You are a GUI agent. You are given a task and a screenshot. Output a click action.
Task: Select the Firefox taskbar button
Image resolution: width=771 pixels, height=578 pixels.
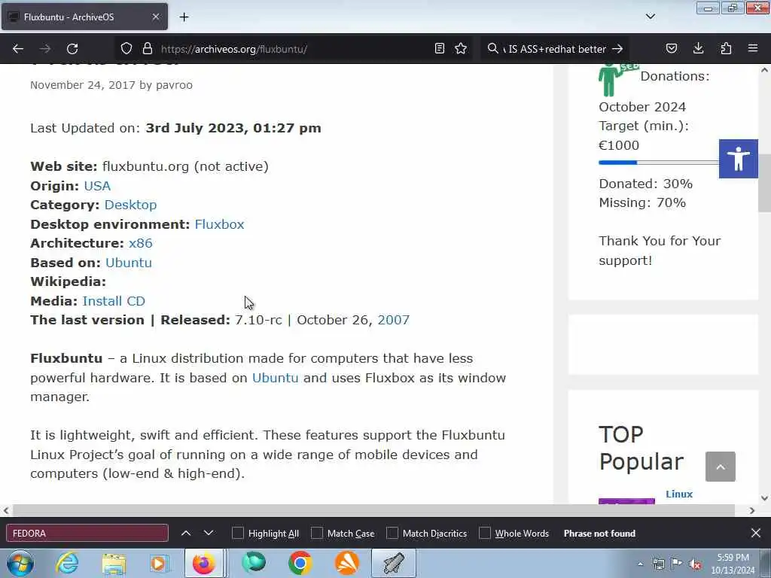(204, 563)
